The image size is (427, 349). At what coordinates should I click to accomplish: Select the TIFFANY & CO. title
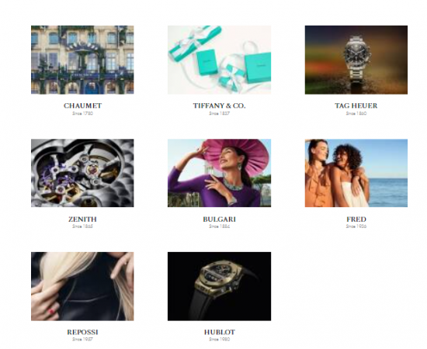pyautogui.click(x=219, y=105)
